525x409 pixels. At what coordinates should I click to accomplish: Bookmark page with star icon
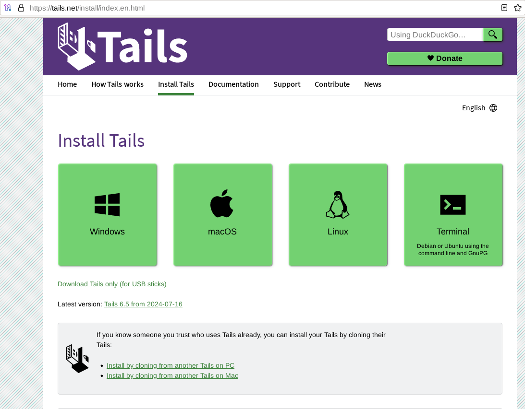[518, 8]
